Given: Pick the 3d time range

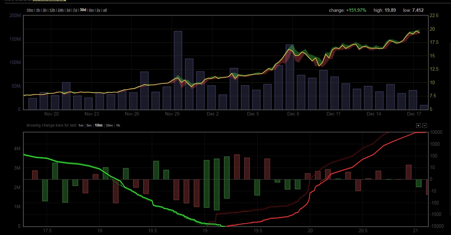Looking at the screenshot, I should pos(68,10).
